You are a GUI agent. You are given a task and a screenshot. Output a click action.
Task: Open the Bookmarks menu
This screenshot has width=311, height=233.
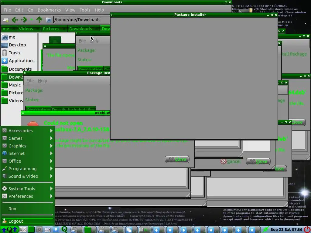(49, 10)
